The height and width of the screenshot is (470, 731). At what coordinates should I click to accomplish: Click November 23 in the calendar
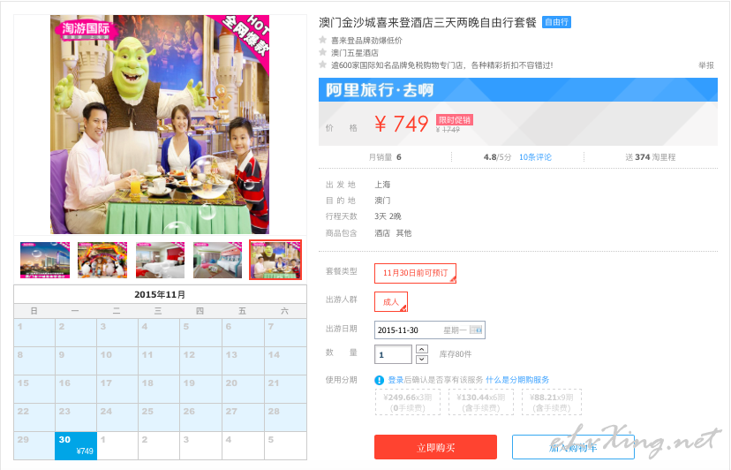pos(76,417)
